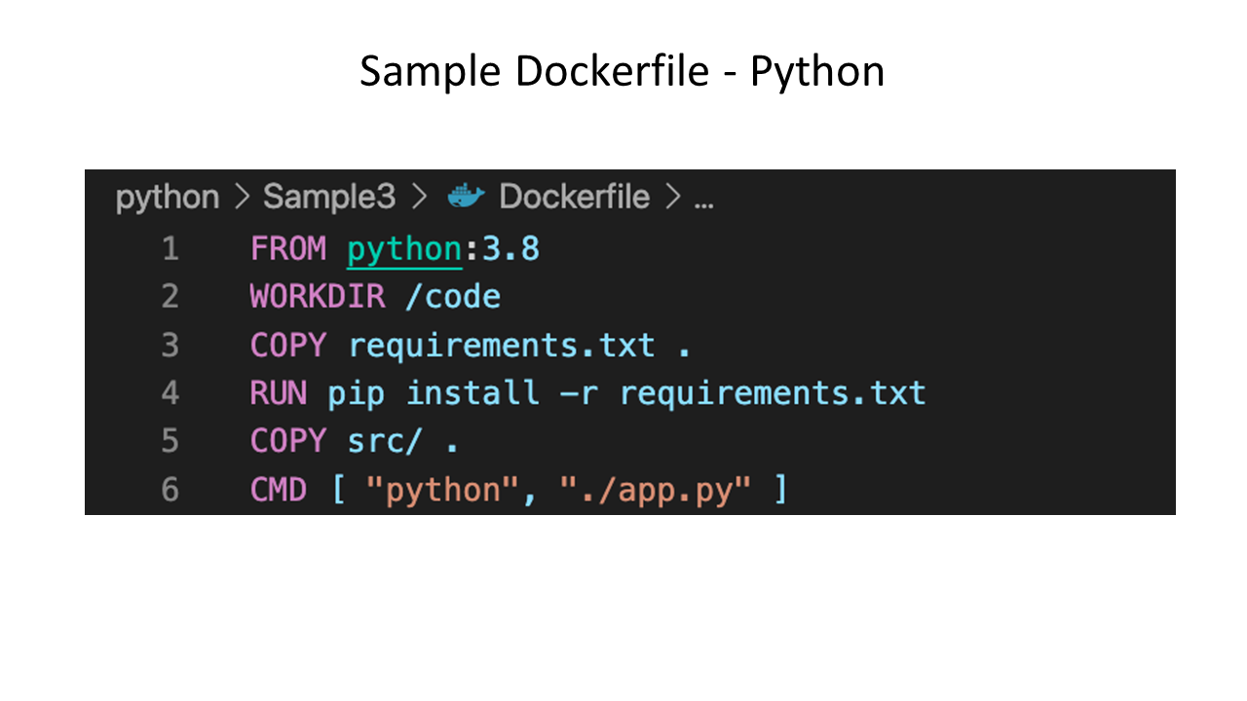Click line number 3 in gutter
The height and width of the screenshot is (701, 1247).
tap(170, 346)
